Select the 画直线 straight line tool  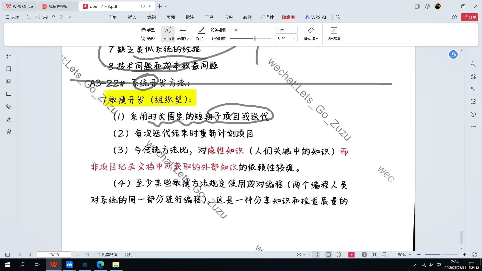click(183, 34)
